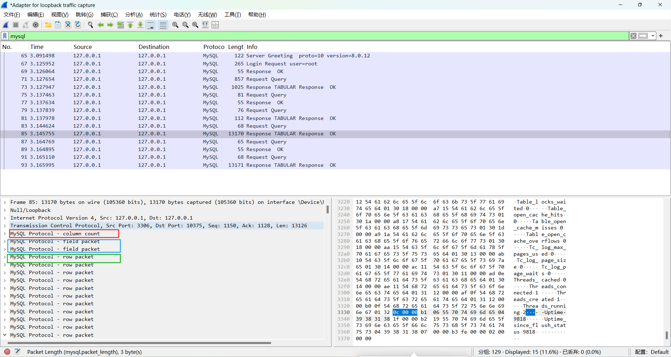This screenshot has width=671, height=357.
Task: Sort by the Source column header
Action: [104, 47]
